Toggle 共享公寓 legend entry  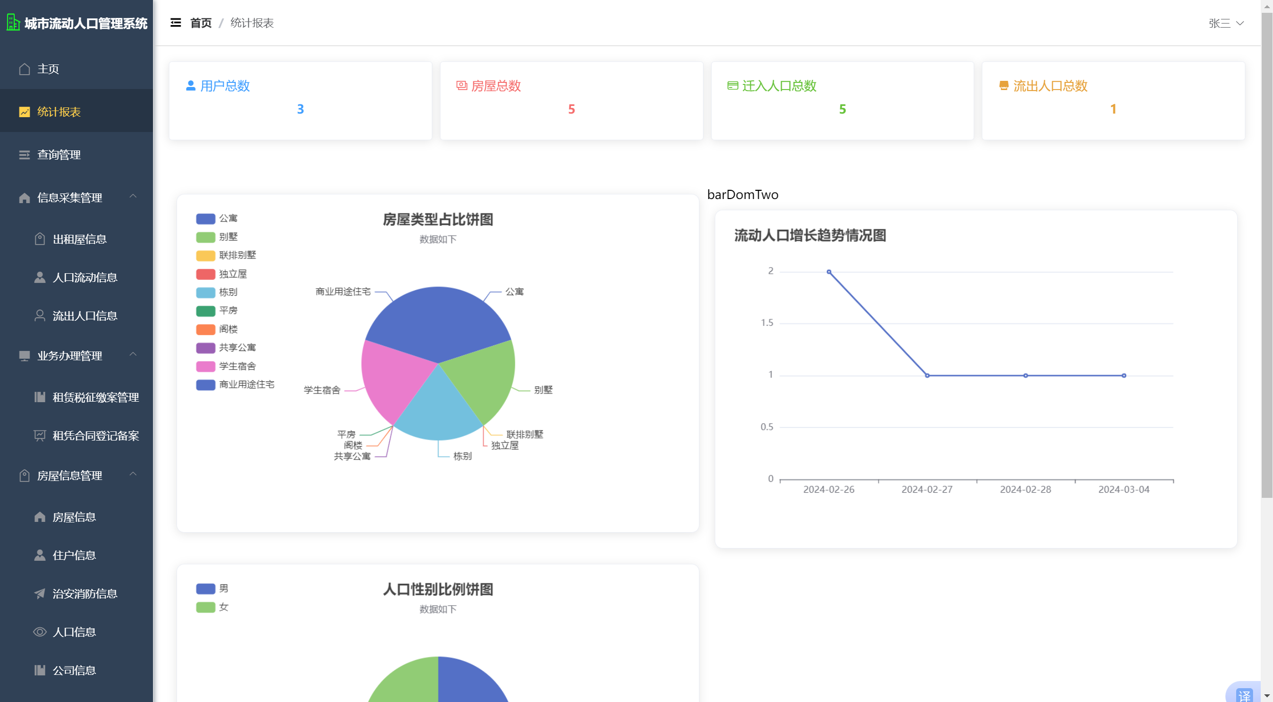[x=226, y=347]
